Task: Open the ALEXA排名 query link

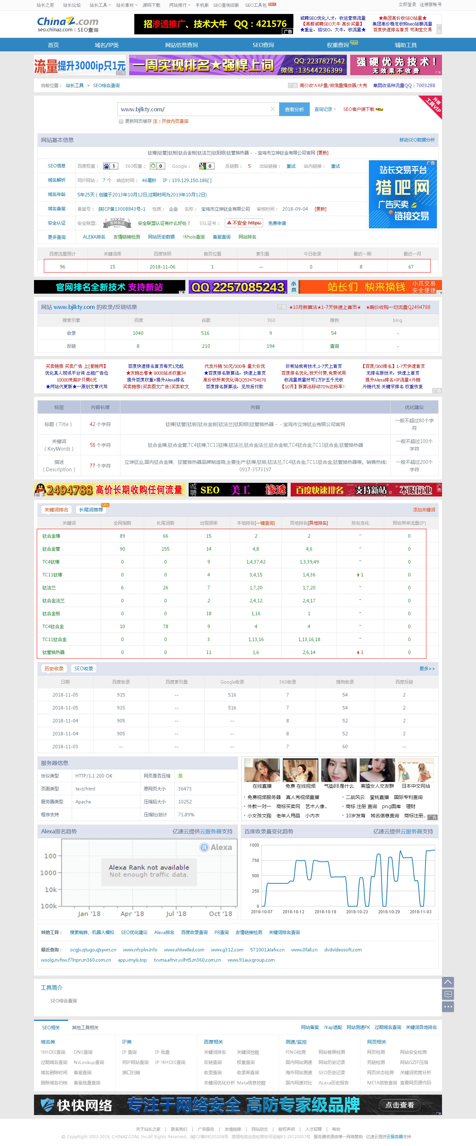Action: (x=94, y=237)
